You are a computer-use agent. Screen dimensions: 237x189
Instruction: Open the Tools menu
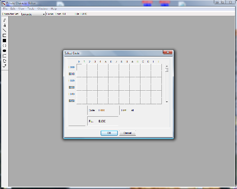click(x=31, y=9)
